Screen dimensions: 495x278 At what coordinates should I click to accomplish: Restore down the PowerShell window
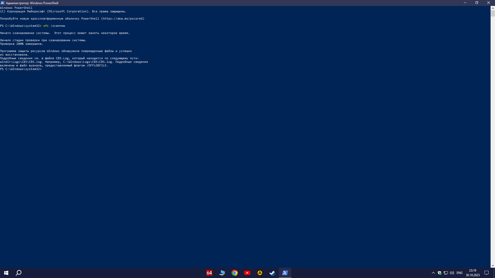(x=477, y=3)
